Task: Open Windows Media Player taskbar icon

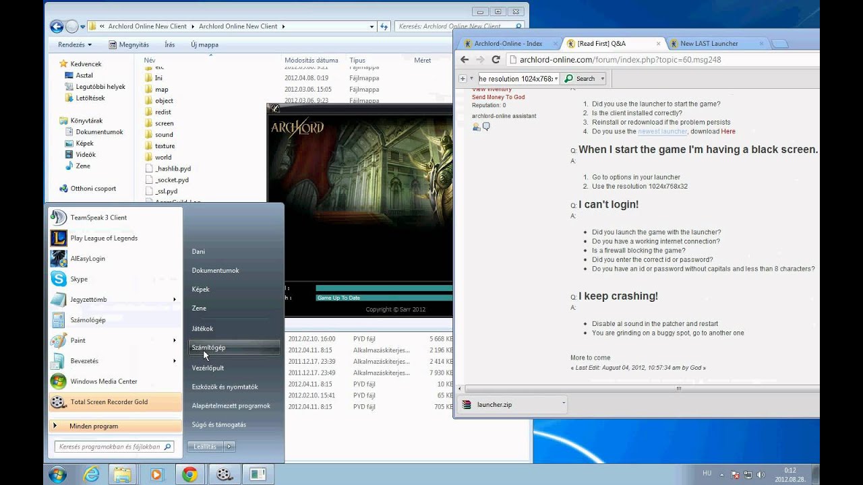Action: 156,474
